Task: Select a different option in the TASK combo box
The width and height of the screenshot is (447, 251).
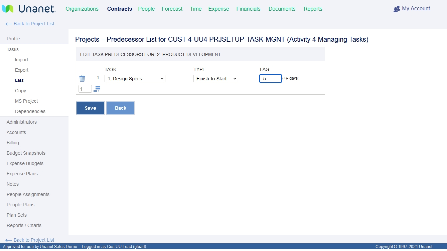Action: [x=135, y=78]
